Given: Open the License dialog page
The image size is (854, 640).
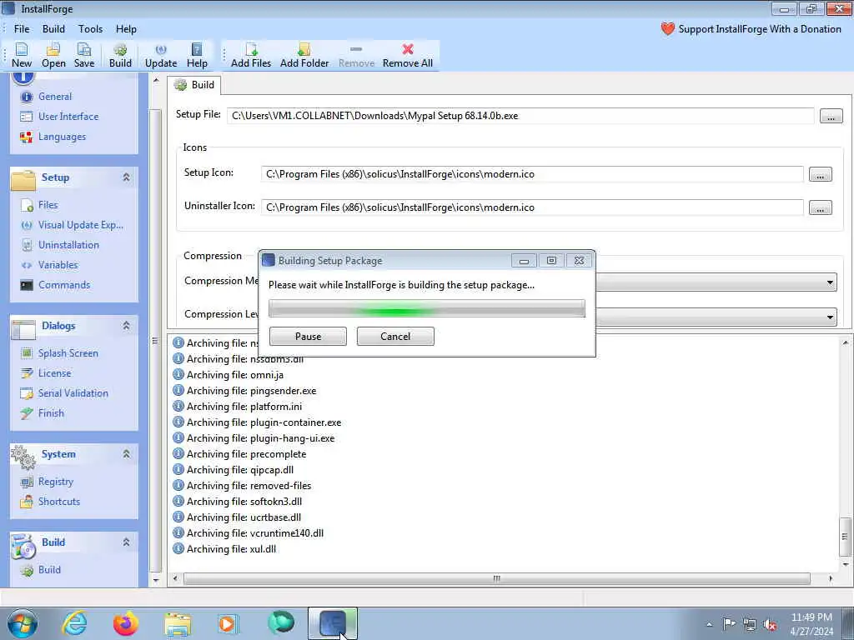Looking at the screenshot, I should pos(54,373).
